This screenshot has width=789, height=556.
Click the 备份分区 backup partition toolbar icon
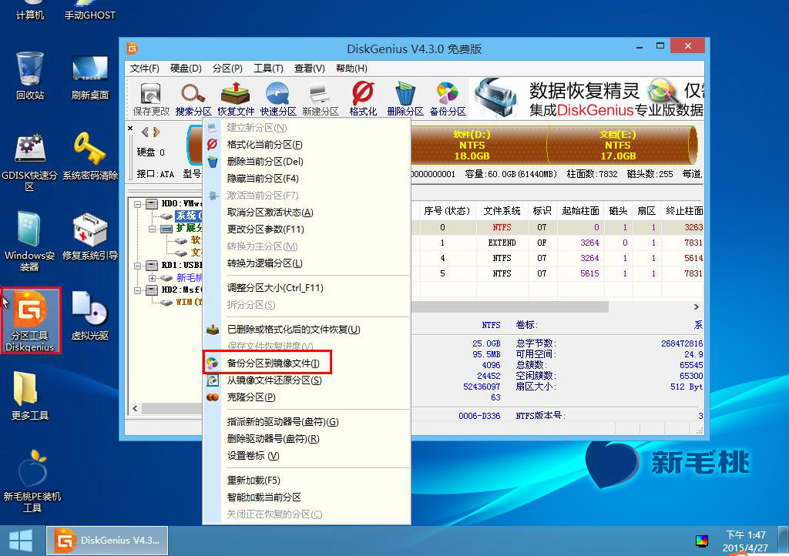pyautogui.click(x=448, y=99)
